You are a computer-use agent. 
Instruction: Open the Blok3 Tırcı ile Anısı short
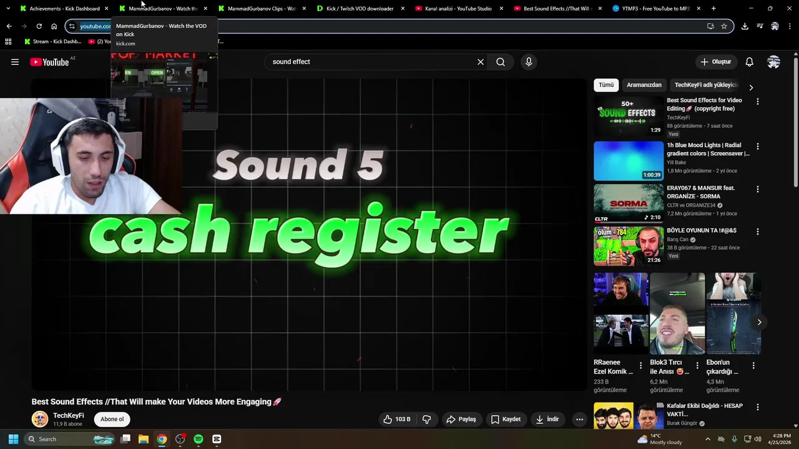coord(677,313)
